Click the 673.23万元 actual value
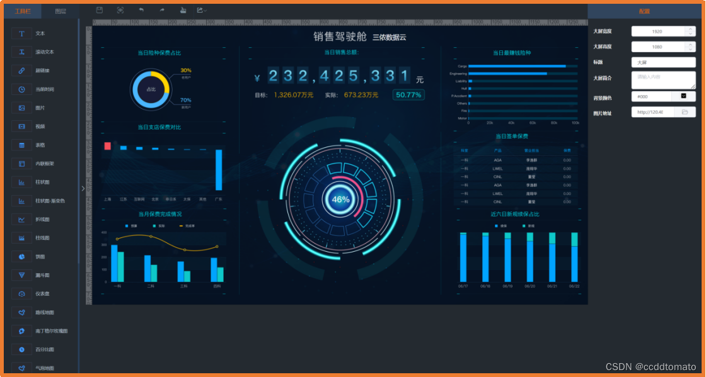This screenshot has height=377, width=706. pyautogui.click(x=361, y=95)
